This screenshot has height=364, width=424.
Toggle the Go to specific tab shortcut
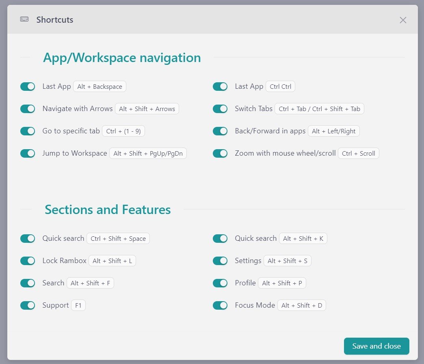tap(28, 131)
